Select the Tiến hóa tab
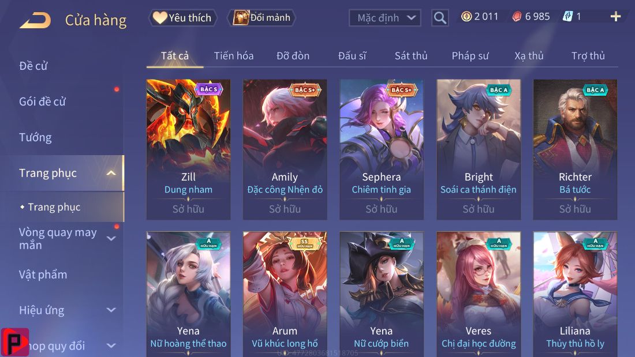This screenshot has width=635, height=357. (234, 56)
